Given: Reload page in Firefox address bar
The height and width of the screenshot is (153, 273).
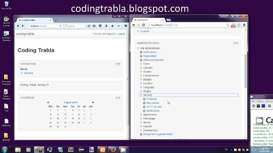Looking at the screenshot, I should 61,26.
